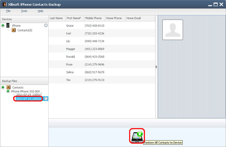The height and width of the screenshot is (147, 226).
Task: Open the Help menu
Action: coord(41,11)
